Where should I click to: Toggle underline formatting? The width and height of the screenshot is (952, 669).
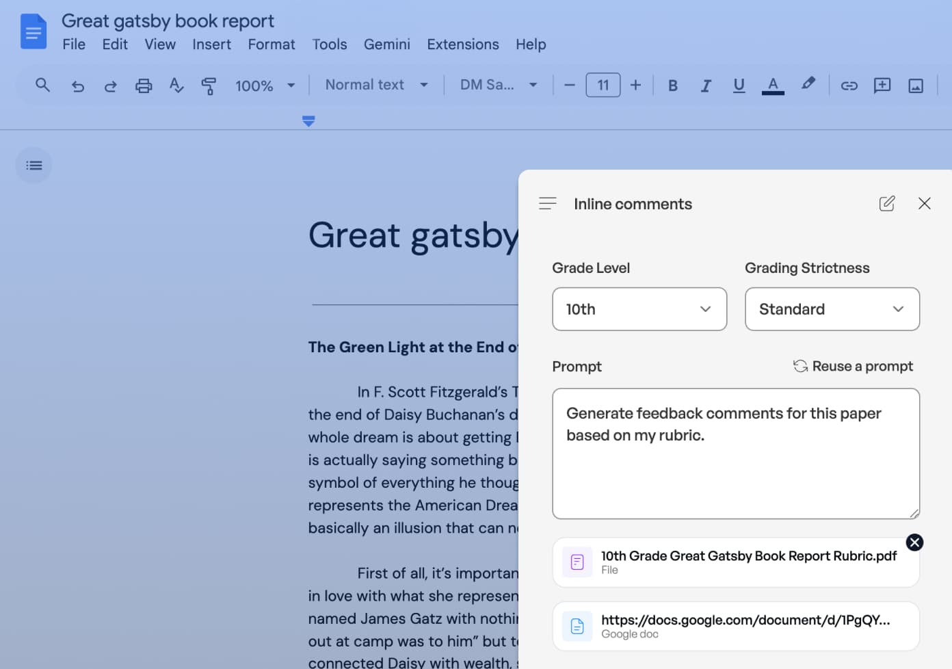pyautogui.click(x=739, y=86)
